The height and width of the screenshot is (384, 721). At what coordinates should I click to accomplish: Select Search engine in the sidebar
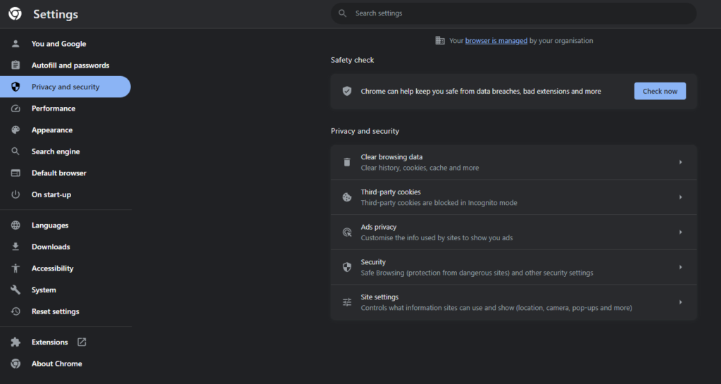56,151
